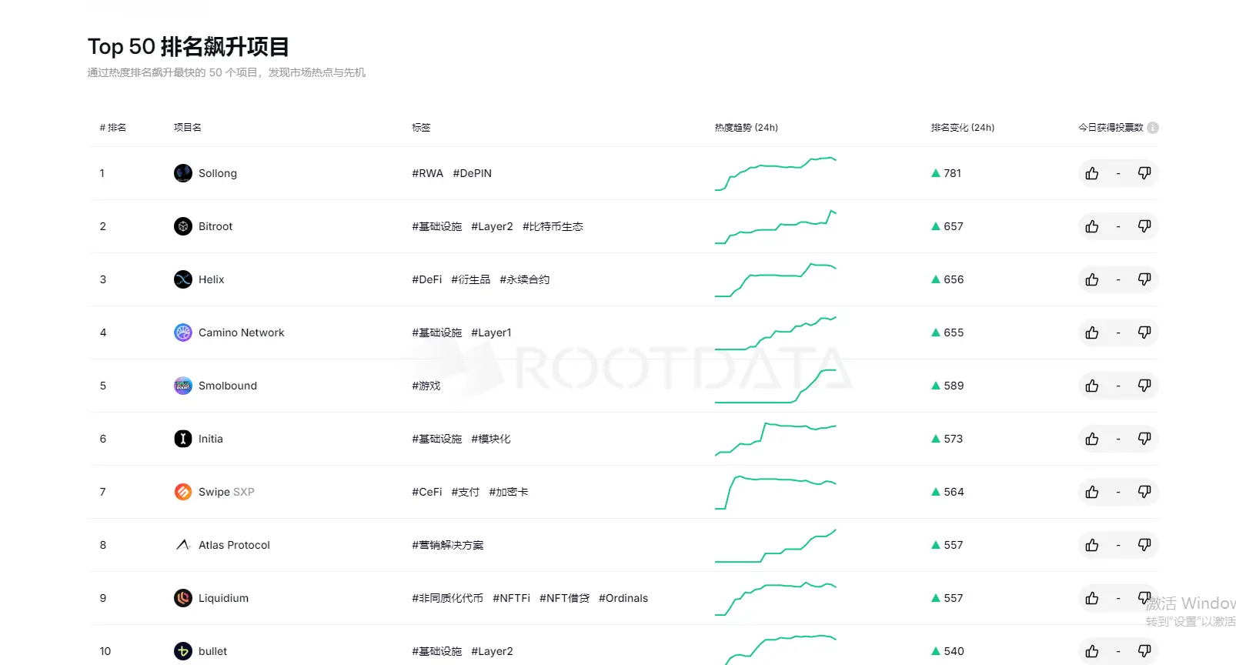Downvote the Atlas Protocol project
The width and height of the screenshot is (1236, 665).
pos(1144,545)
